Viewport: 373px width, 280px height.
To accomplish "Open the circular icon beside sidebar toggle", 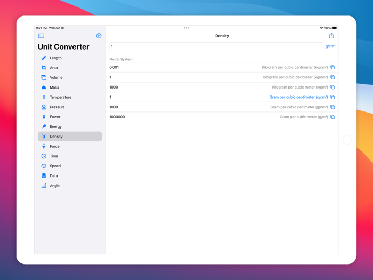I will pyautogui.click(x=99, y=36).
